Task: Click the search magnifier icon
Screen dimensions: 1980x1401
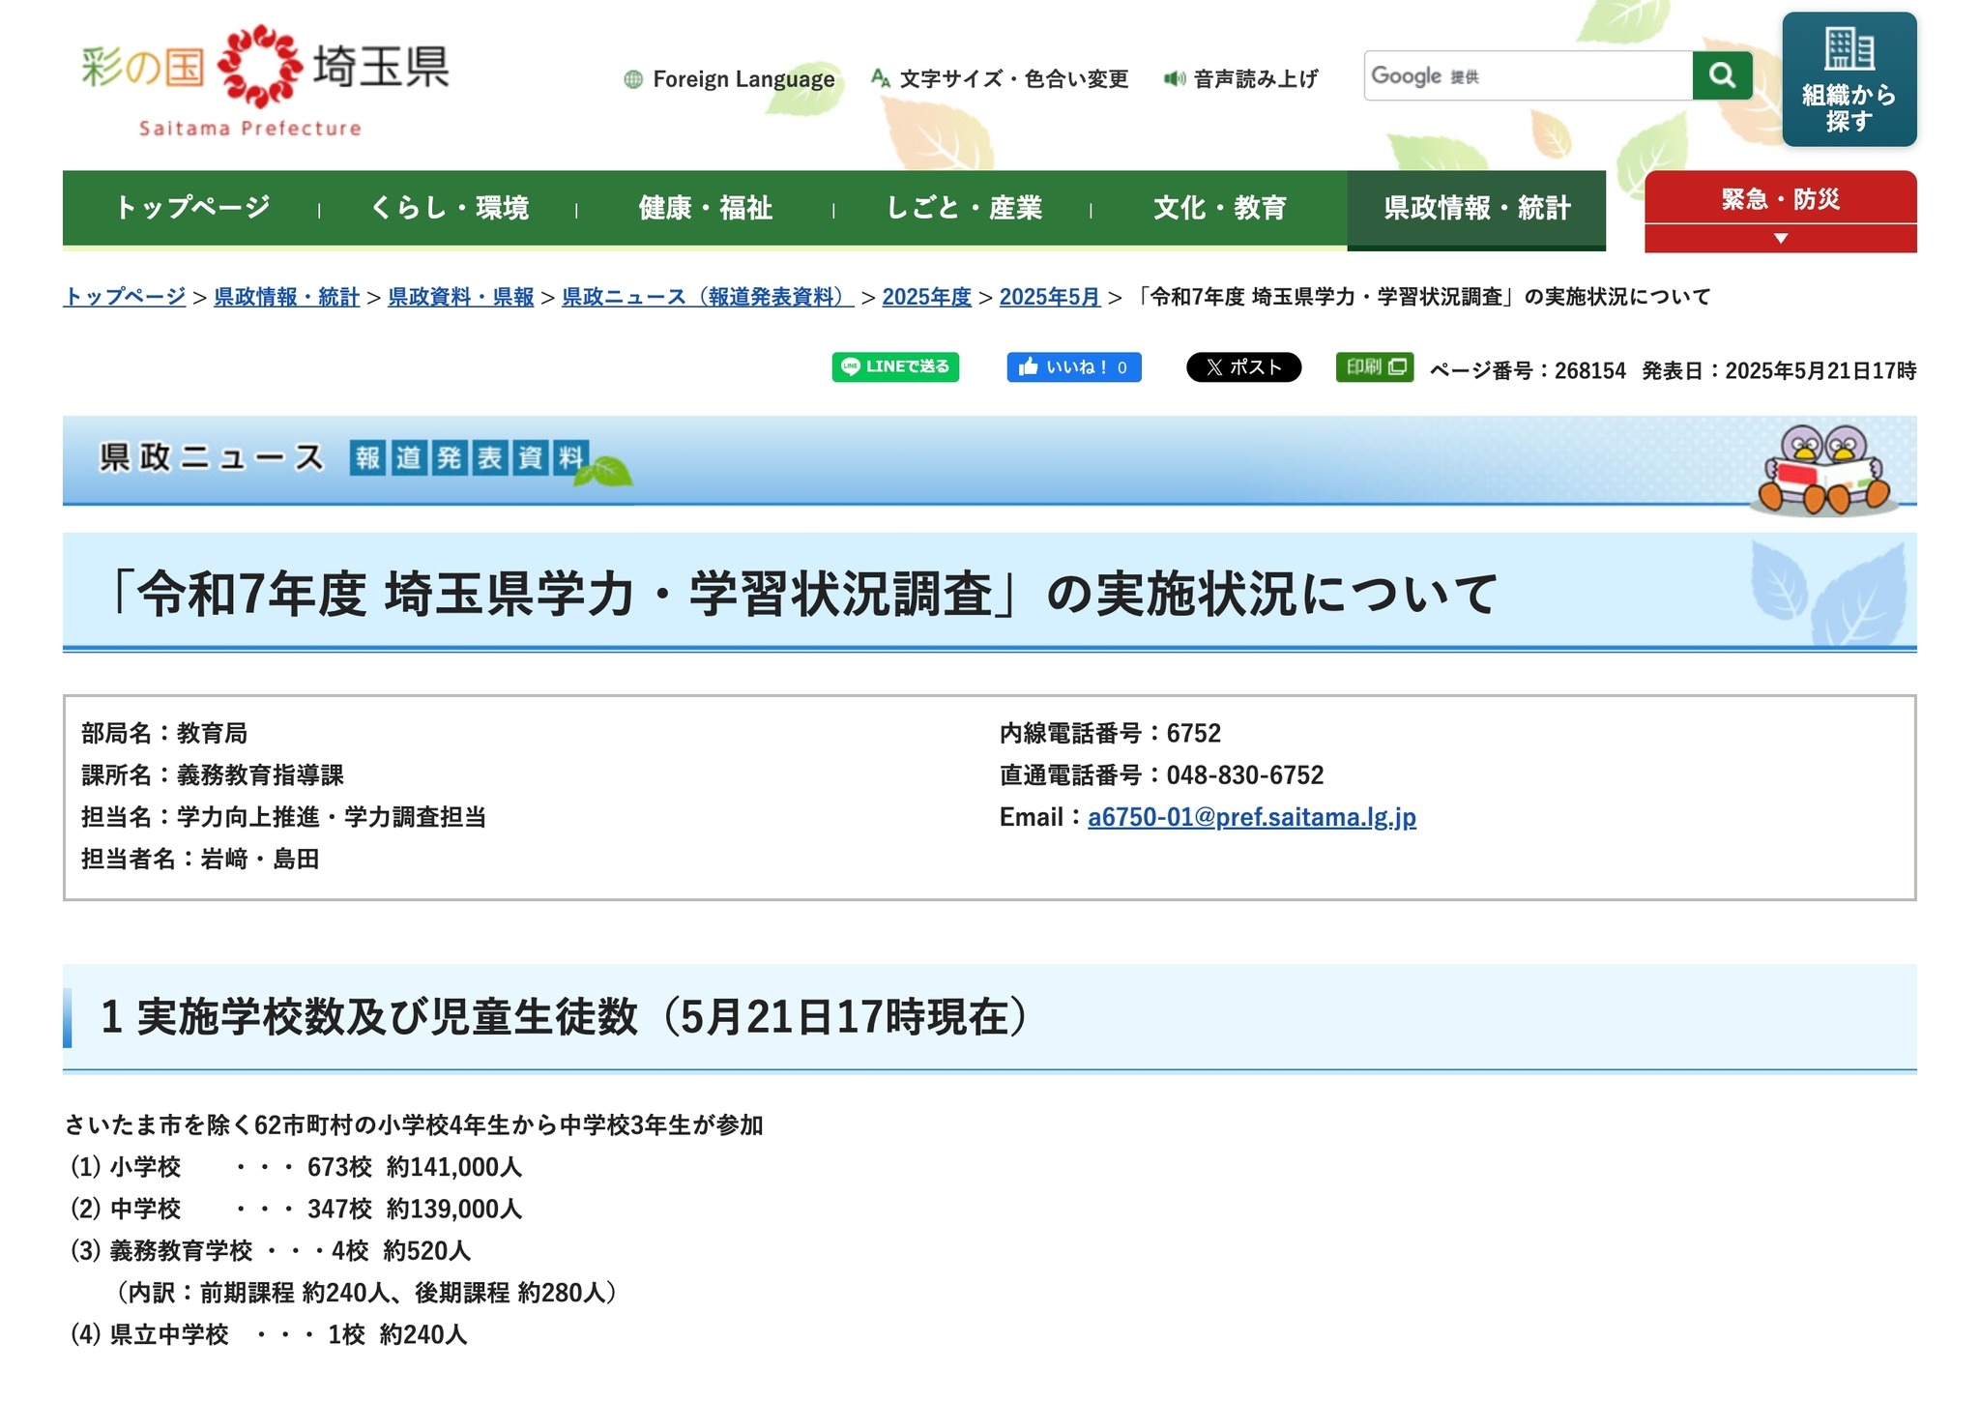Action: coord(1723,75)
